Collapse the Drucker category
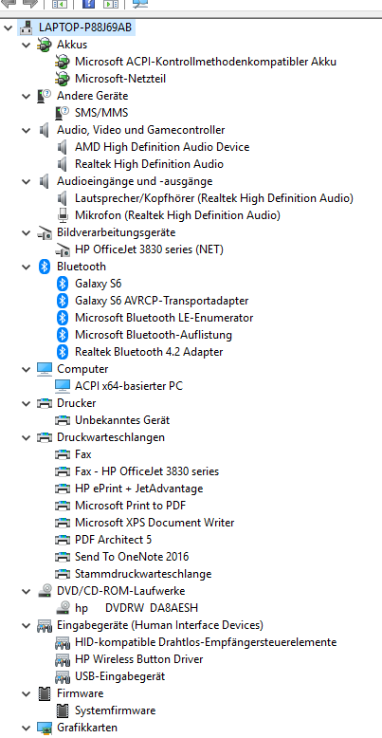The width and height of the screenshot is (382, 738). [26, 403]
